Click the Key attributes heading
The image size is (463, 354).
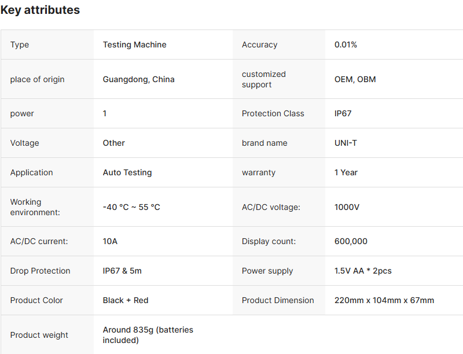point(40,10)
